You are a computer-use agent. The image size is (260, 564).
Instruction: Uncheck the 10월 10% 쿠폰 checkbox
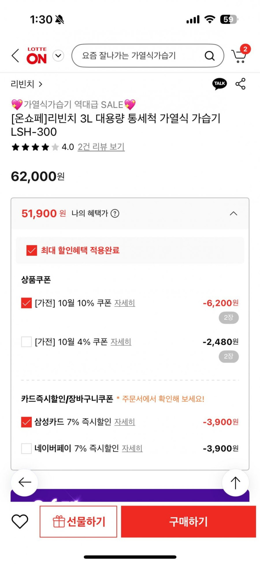(26, 303)
